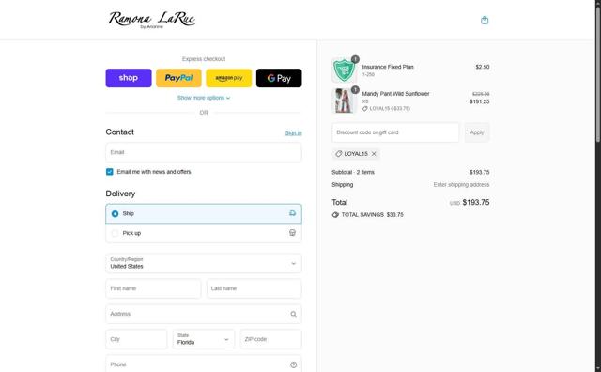Click the LOYAL15 tag icon in chip

(x=338, y=154)
